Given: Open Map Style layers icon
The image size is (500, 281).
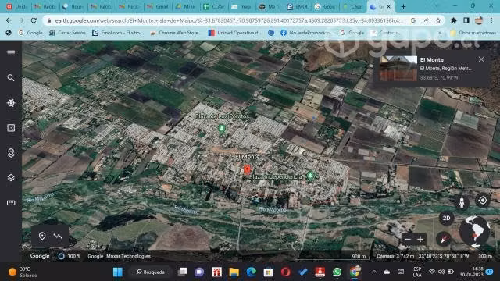Looking at the screenshot, I should point(11,178).
